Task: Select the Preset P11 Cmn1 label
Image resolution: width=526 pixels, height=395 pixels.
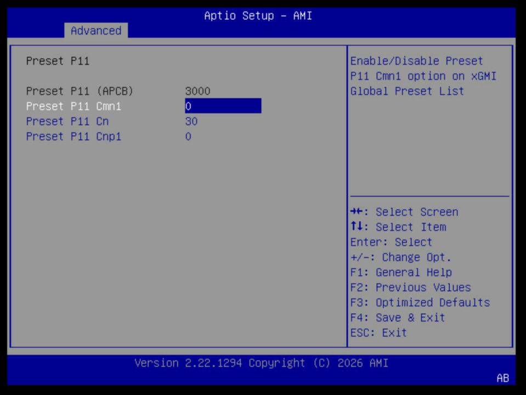Action: pos(73,106)
